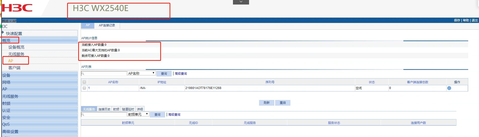Click 保存 in the top bar
479x137 pixels.
click(457, 20)
